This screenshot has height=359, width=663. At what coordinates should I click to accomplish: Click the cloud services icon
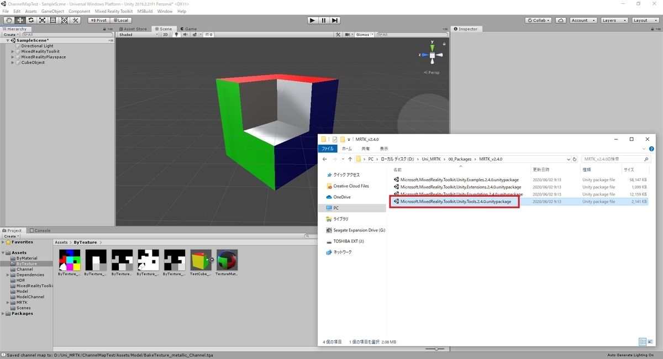tap(561, 20)
